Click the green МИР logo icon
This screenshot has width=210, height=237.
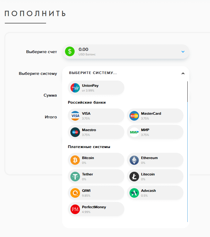(x=134, y=132)
